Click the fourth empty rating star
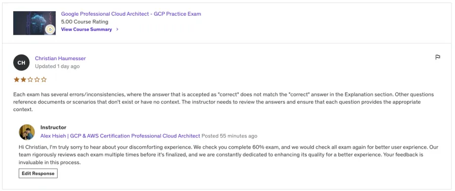The image size is (455, 191). click(x=37, y=79)
